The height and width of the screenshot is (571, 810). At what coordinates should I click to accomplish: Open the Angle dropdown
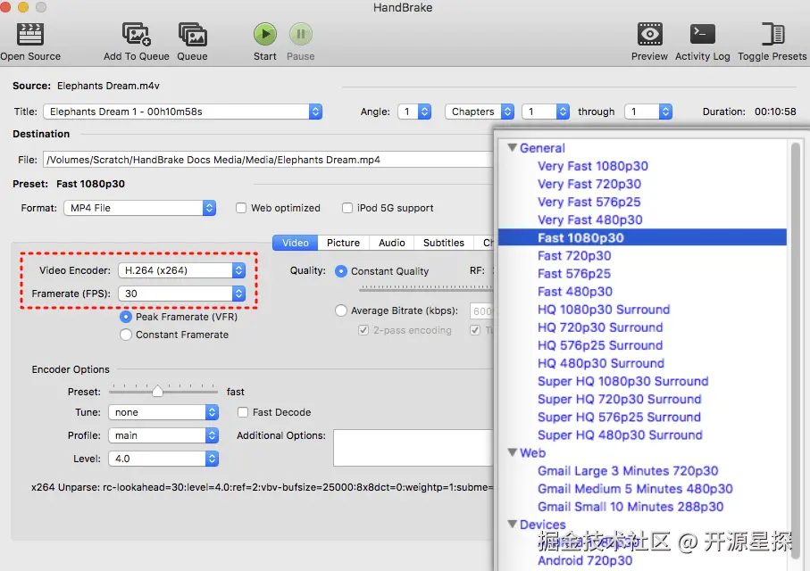coord(414,112)
